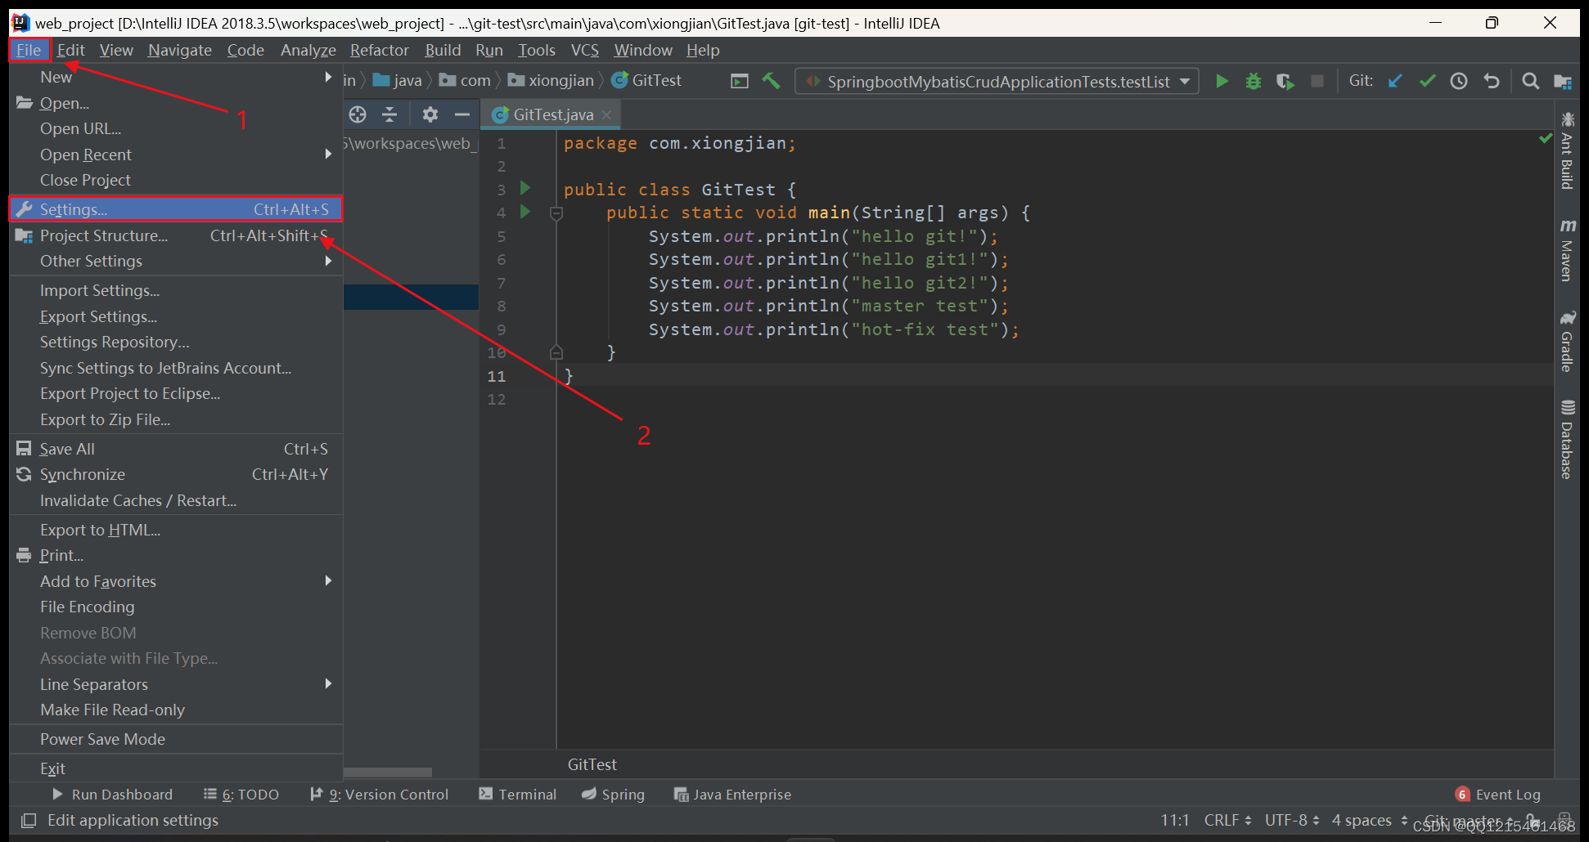Choose Project Structure... menu item
This screenshot has width=1589, height=842.
(176, 235)
